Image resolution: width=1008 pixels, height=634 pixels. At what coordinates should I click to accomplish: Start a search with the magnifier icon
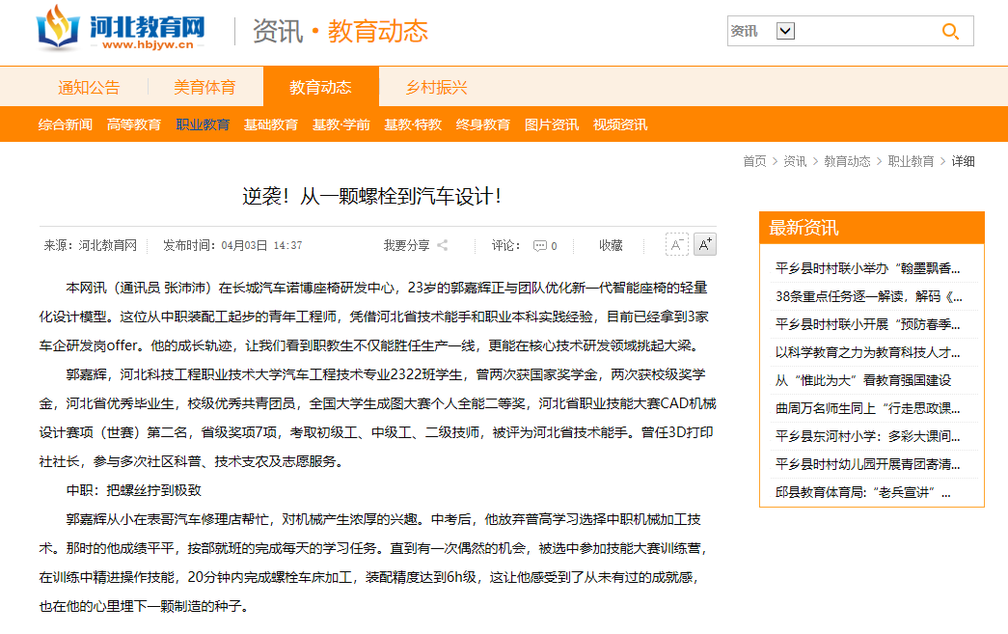pyautogui.click(x=951, y=32)
